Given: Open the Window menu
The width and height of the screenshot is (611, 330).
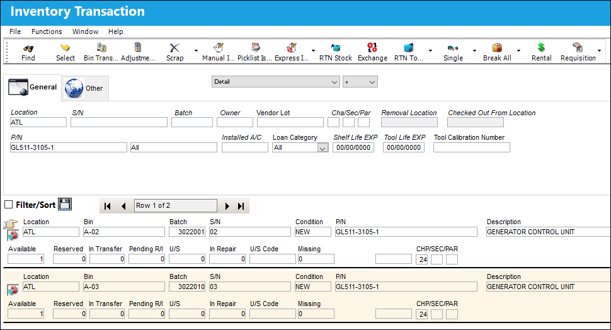Looking at the screenshot, I should point(85,31).
